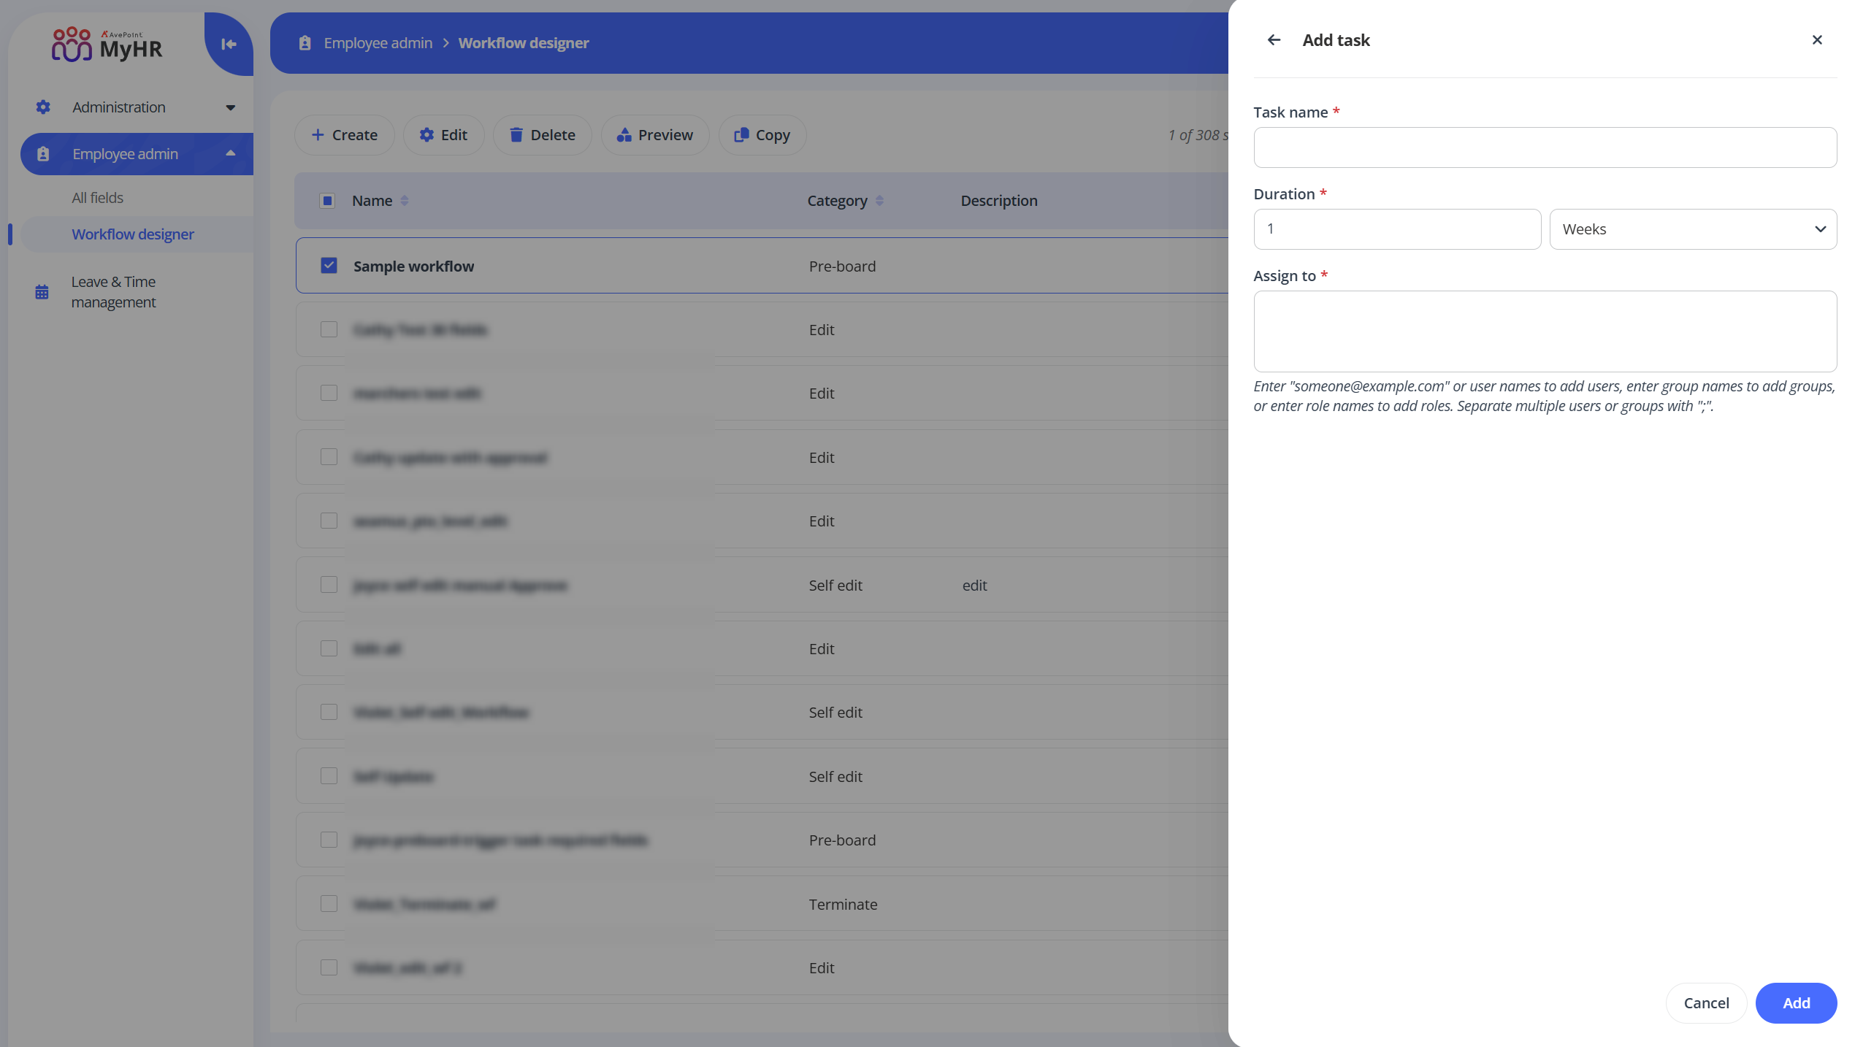Collapse the Employee admin section
1855x1047 pixels.
[x=231, y=154]
